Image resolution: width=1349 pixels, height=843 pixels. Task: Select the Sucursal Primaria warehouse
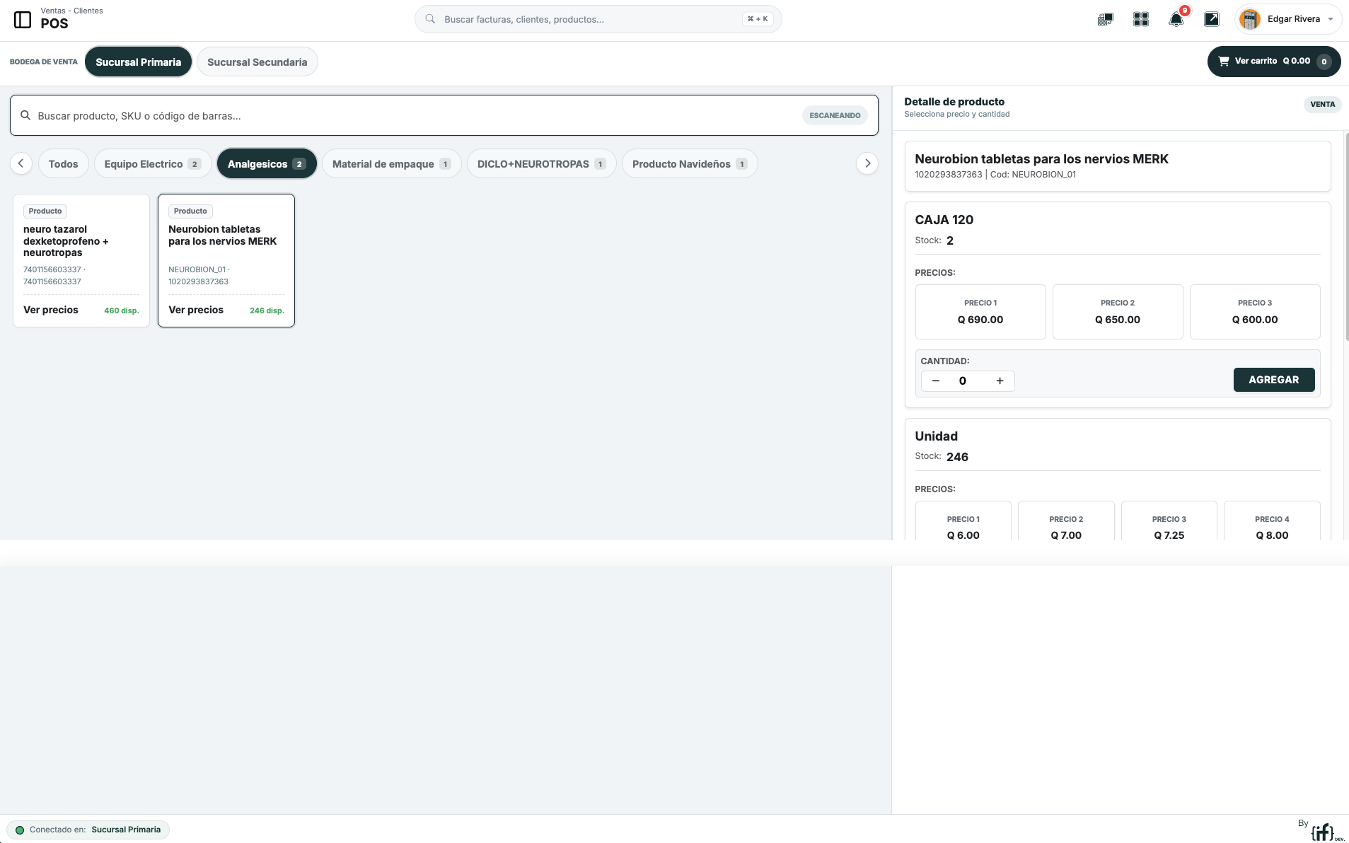(x=139, y=62)
